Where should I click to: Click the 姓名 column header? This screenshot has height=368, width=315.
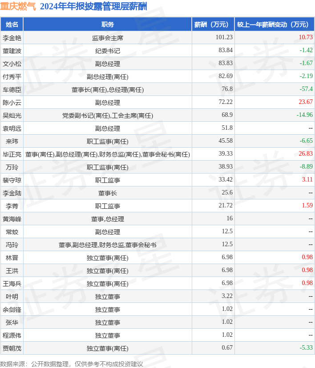[x=12, y=25]
